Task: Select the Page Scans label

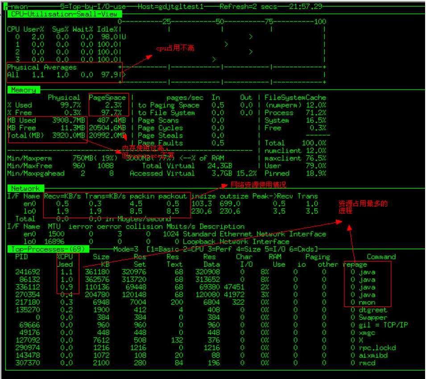Action: [x=158, y=120]
